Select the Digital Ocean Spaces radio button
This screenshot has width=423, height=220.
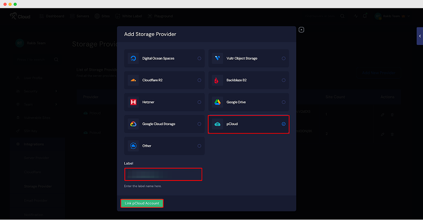pyautogui.click(x=199, y=59)
